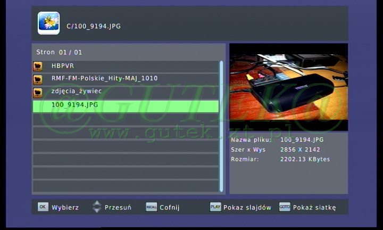Click the PLAY key icon
383x230 pixels.
pyautogui.click(x=215, y=207)
